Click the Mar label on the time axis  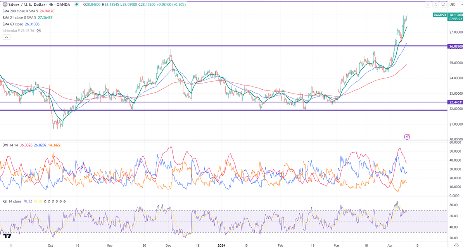[x=337, y=245]
